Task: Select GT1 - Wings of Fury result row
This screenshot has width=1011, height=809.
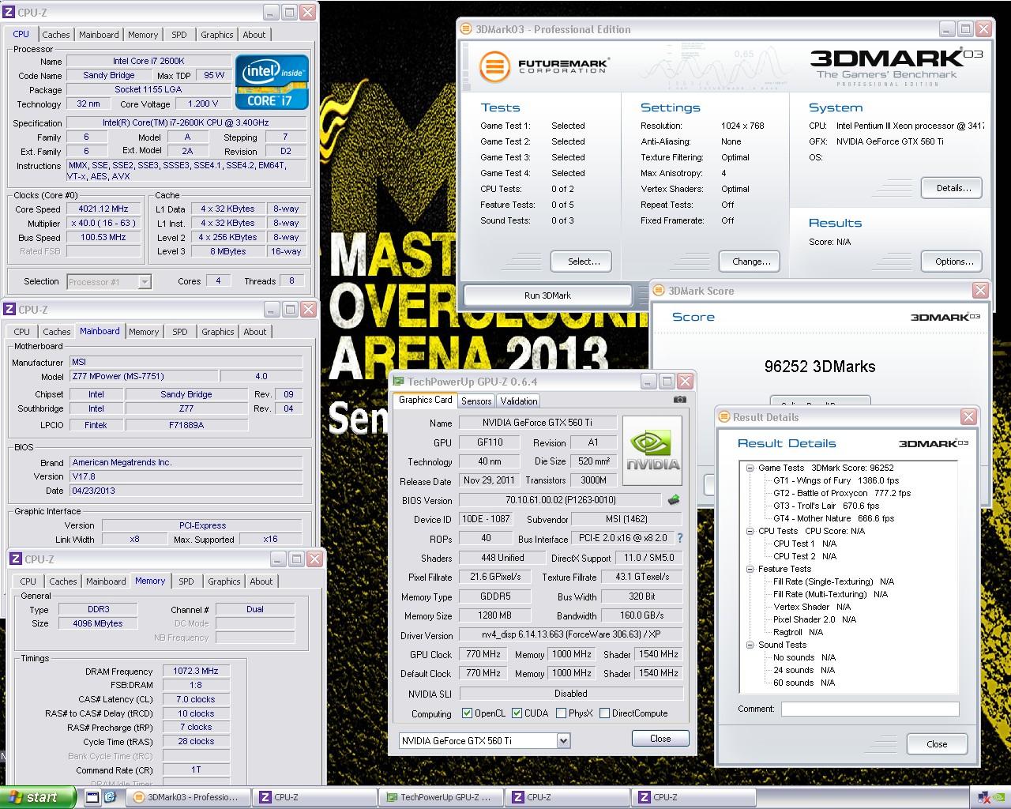Action: tap(836, 480)
